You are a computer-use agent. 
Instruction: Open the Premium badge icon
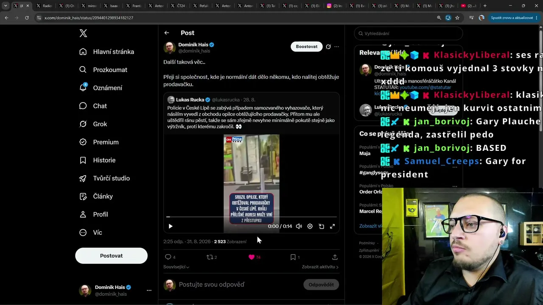coord(83,142)
